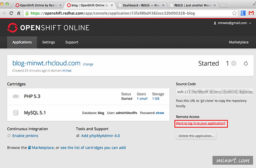Go to browser home page icon

click(x=19, y=13)
